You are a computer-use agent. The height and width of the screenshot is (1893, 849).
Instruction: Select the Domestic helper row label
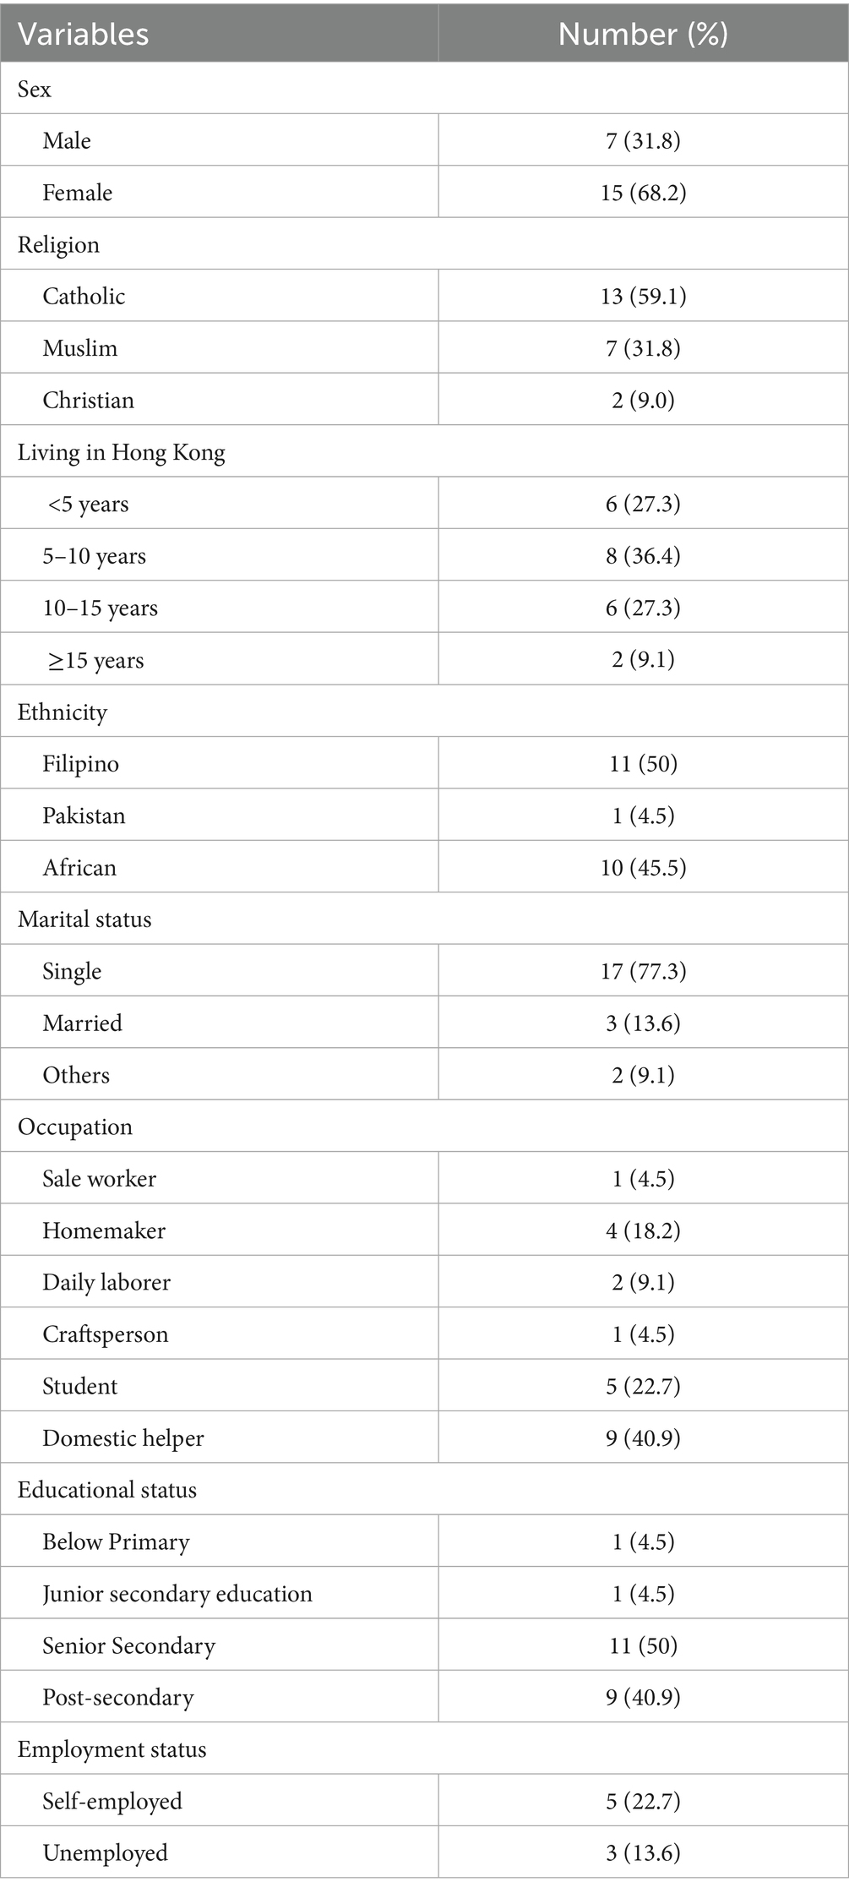[x=123, y=1438]
